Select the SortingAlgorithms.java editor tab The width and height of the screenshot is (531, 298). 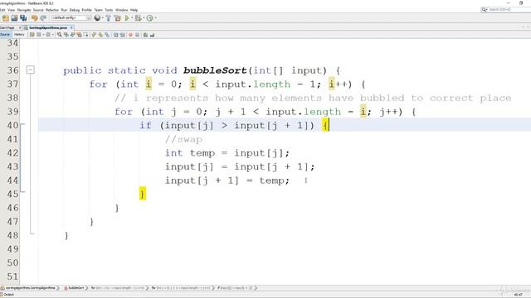click(48, 27)
